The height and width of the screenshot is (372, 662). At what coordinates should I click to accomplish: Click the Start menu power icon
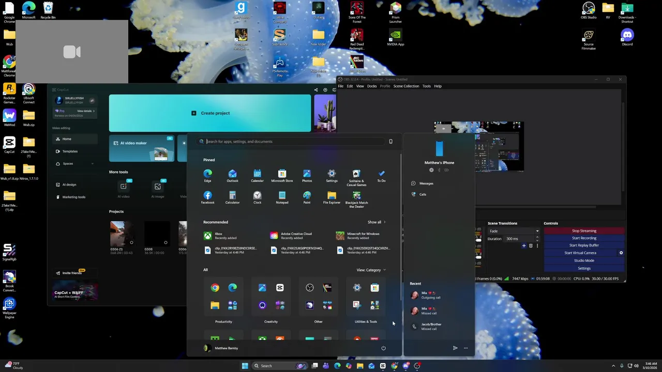(383, 348)
